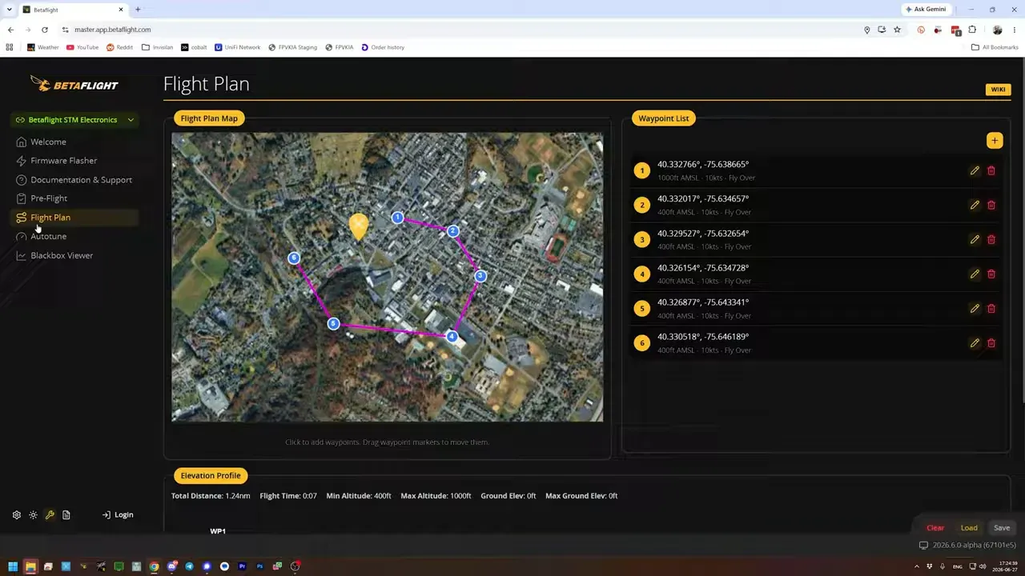1025x576 pixels.
Task: Open Autotune section
Action: pos(48,237)
